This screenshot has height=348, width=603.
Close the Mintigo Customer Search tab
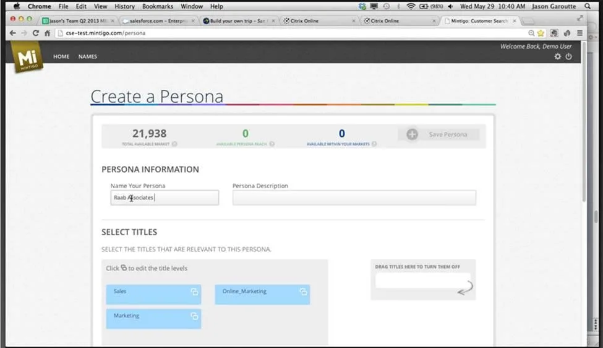point(515,21)
